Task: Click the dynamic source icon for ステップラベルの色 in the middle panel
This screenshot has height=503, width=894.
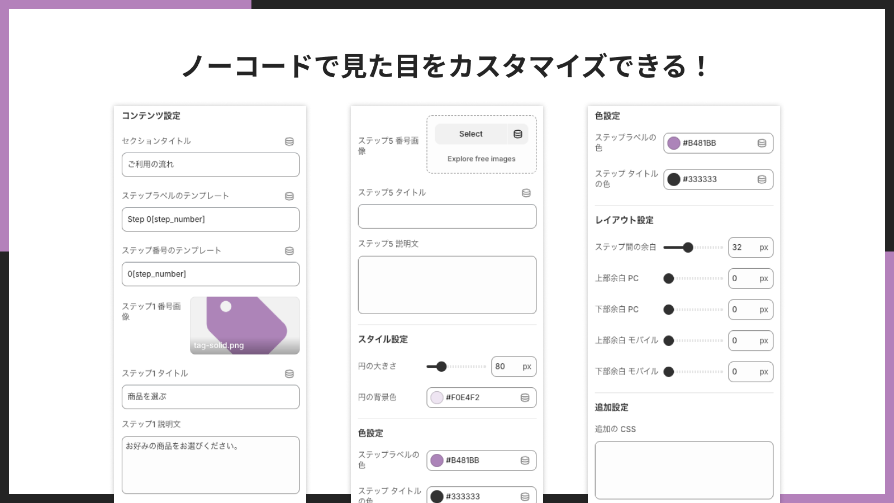Action: tap(524, 461)
